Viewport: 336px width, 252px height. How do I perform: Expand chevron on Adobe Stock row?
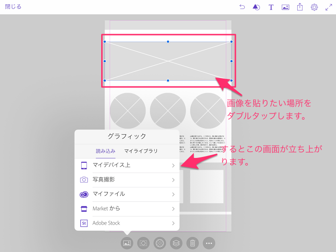point(173,223)
